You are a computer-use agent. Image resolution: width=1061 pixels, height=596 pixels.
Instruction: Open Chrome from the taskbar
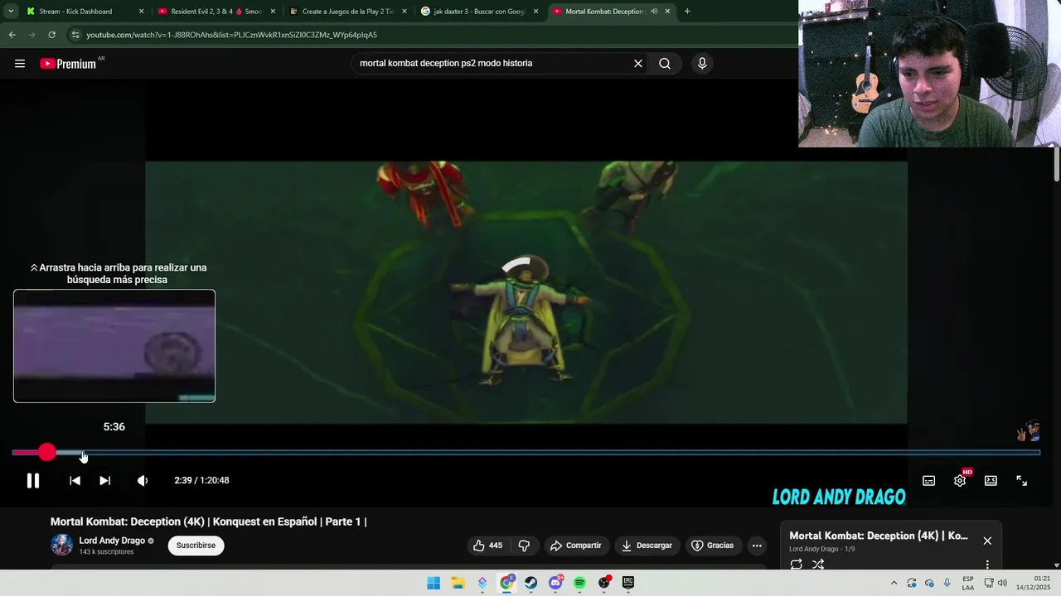point(506,583)
